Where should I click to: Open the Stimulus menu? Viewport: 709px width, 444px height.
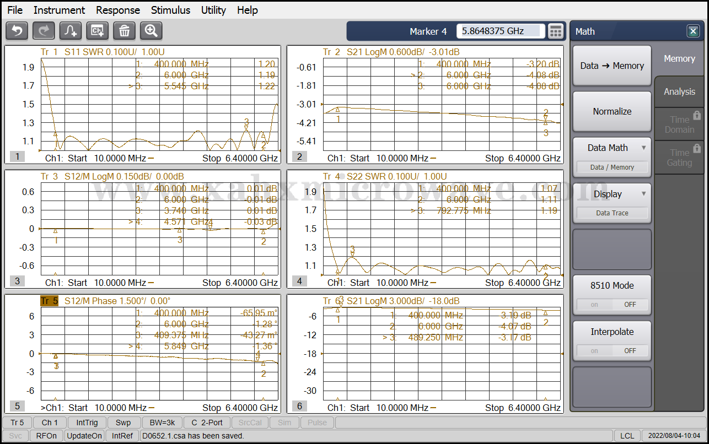pos(170,10)
